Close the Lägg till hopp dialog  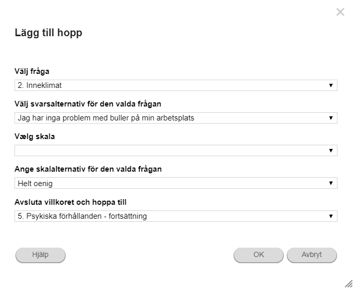[x=340, y=12]
